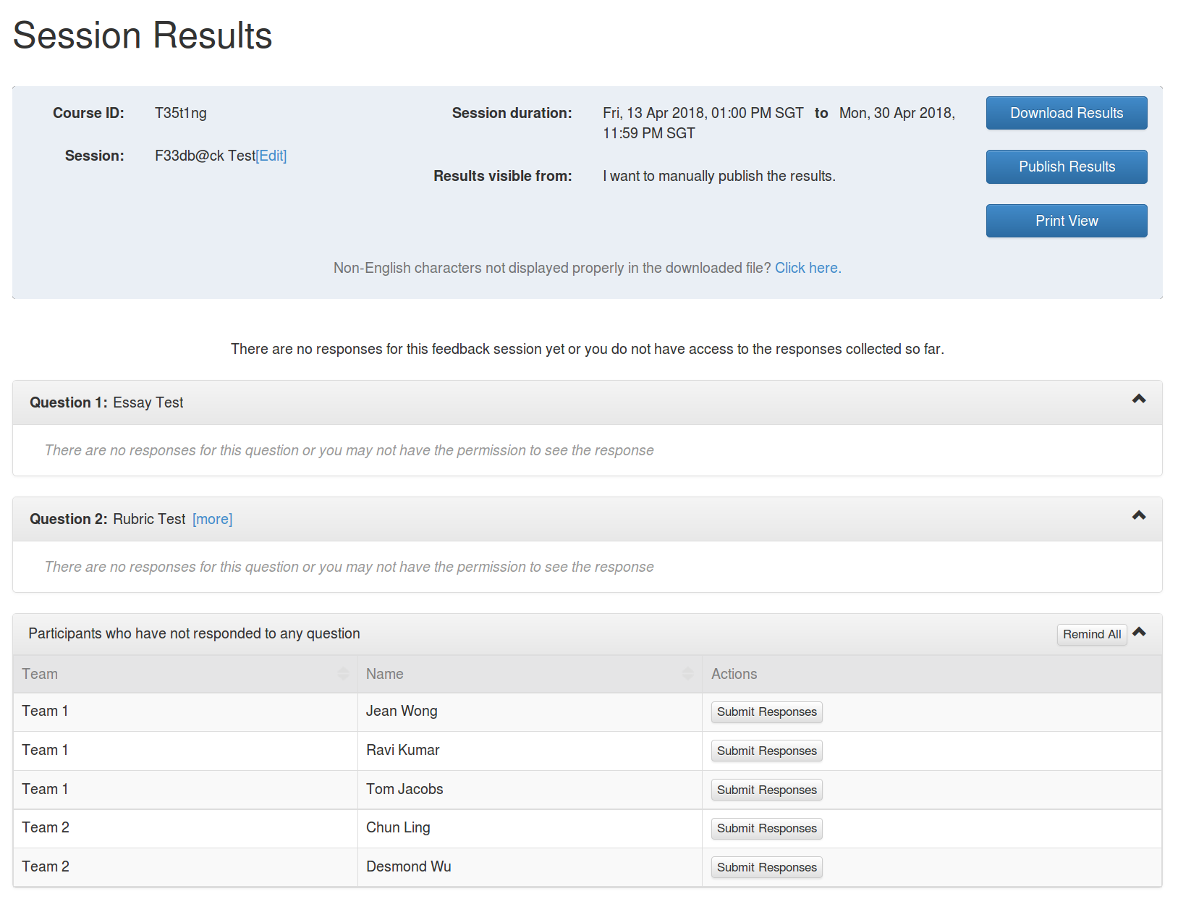Click the Publish Results button
1178x899 pixels.
[x=1067, y=166]
